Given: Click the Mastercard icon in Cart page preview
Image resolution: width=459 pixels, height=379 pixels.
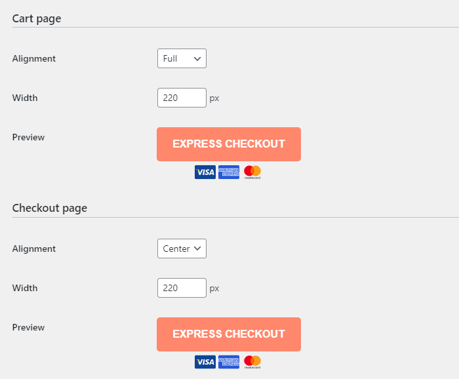Looking at the screenshot, I should 252,172.
